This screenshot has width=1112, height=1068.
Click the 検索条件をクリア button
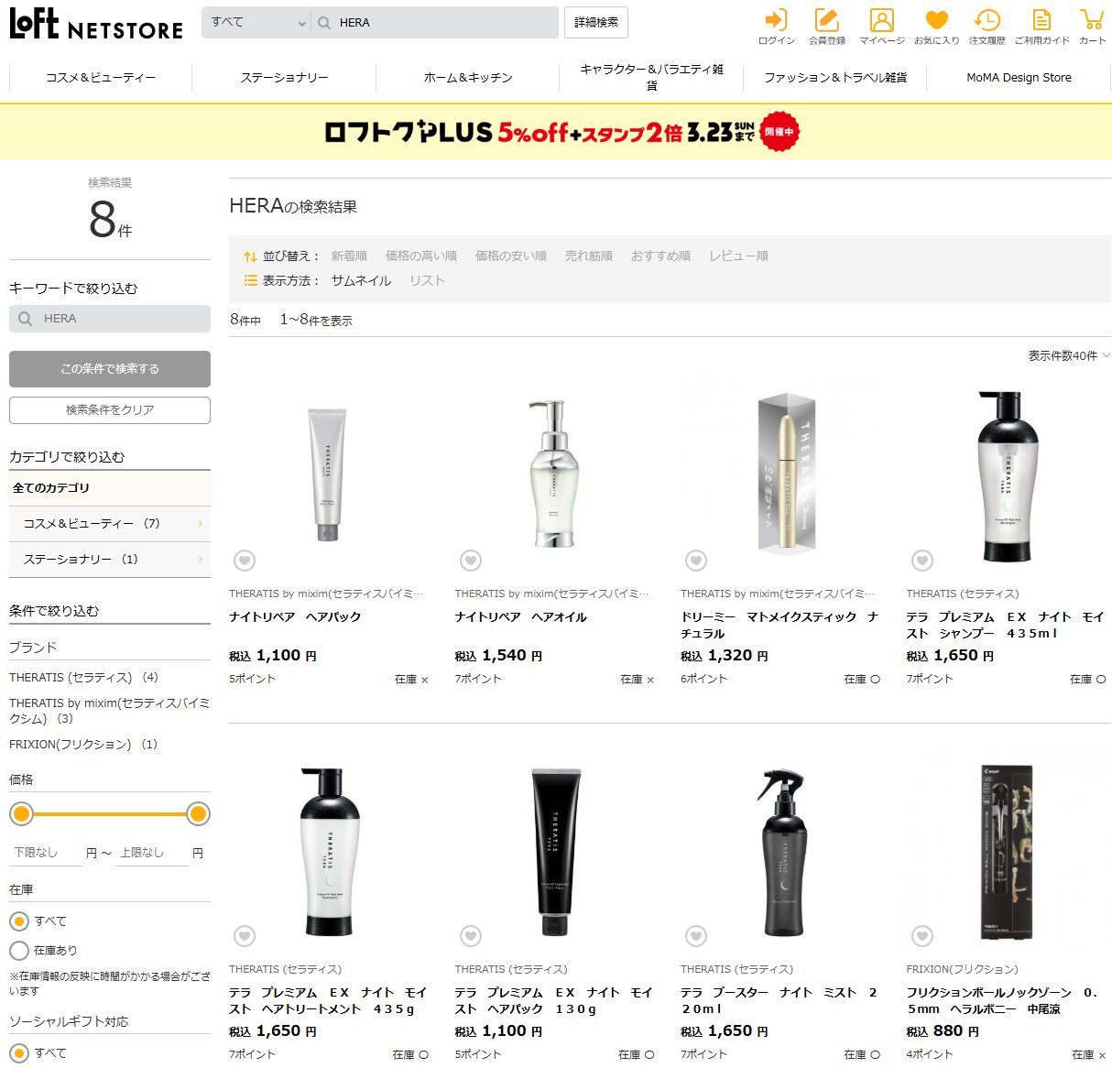pos(110,410)
